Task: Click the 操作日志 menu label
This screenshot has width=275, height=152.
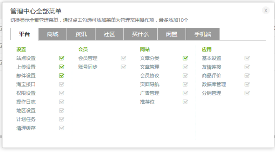Action: click(26, 102)
